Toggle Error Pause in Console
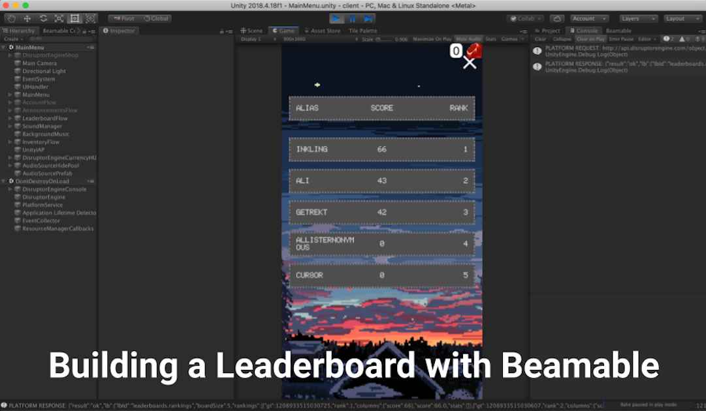 pos(621,39)
